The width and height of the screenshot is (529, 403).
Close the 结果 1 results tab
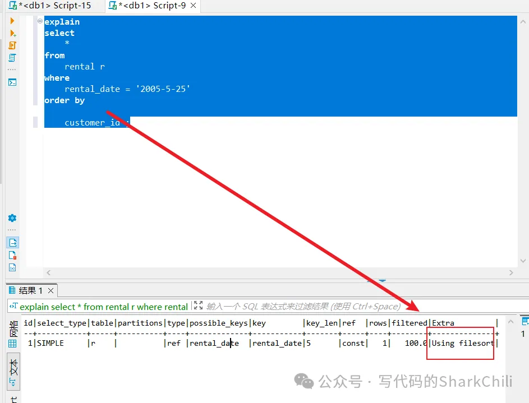tap(50, 290)
